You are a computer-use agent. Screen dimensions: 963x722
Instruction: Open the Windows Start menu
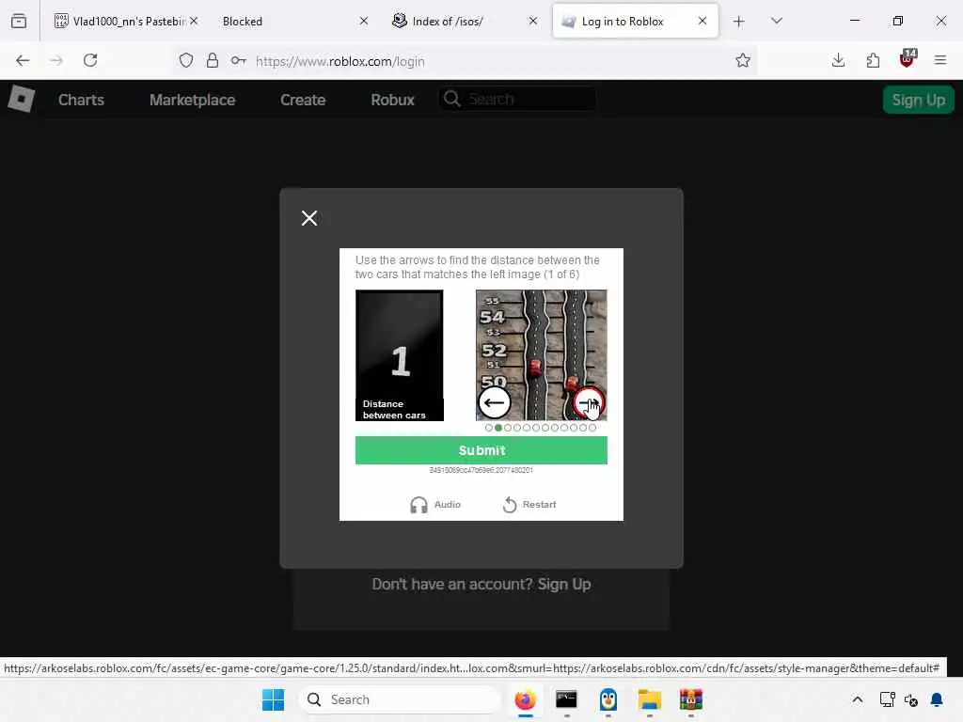pos(273,699)
